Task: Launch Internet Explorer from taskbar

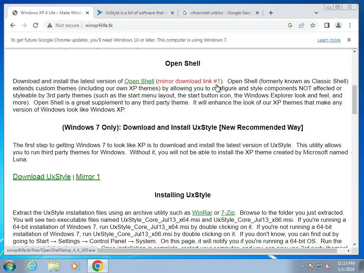Action: (32, 266)
